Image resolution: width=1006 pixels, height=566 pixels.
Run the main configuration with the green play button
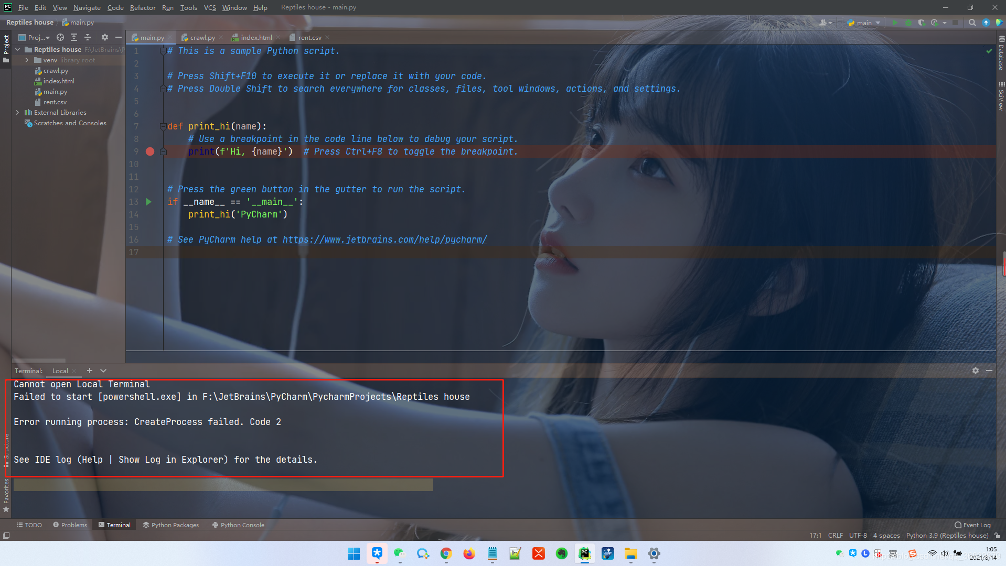pyautogui.click(x=895, y=23)
